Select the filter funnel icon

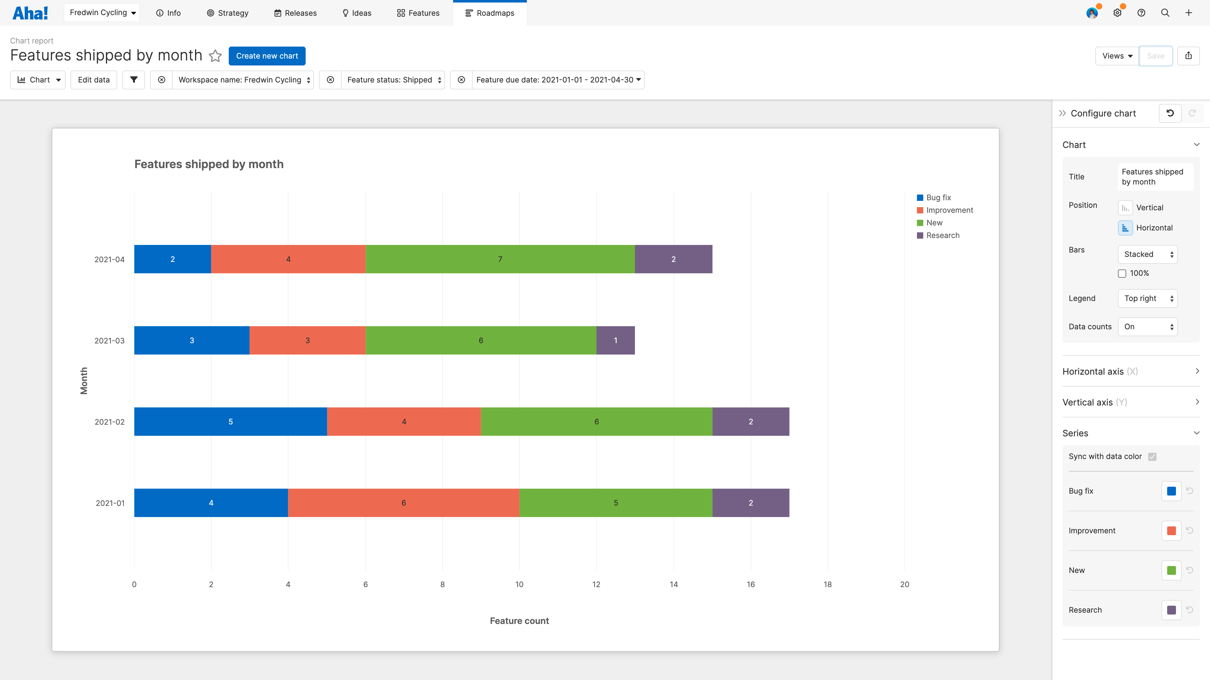point(133,80)
